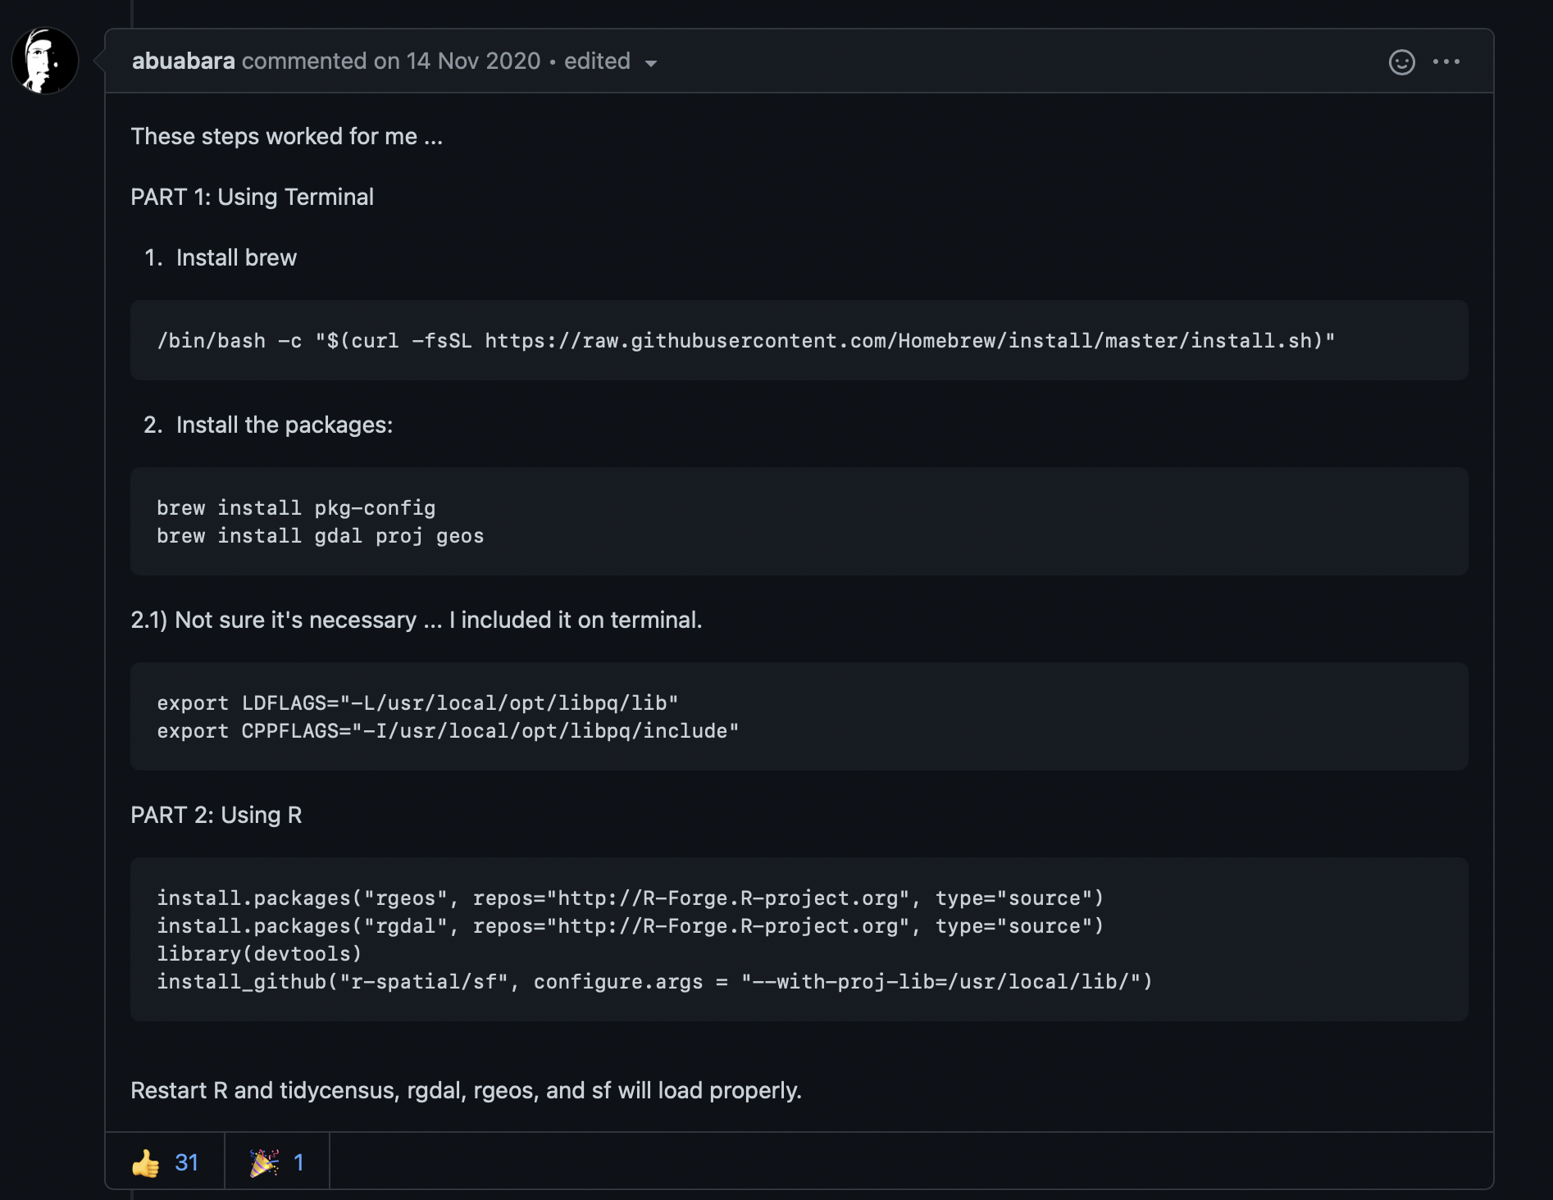Click 'Restart R and tidycensus' closing sentence
Viewport: 1553px width, 1200px height.
[x=466, y=1091]
